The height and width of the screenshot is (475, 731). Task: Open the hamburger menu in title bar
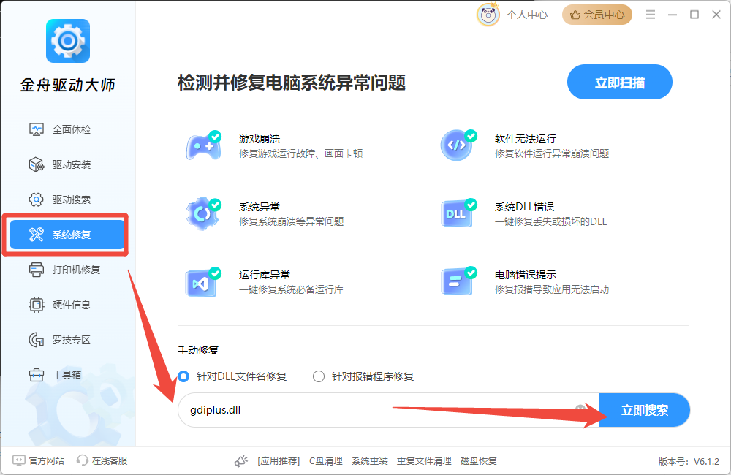[651, 15]
